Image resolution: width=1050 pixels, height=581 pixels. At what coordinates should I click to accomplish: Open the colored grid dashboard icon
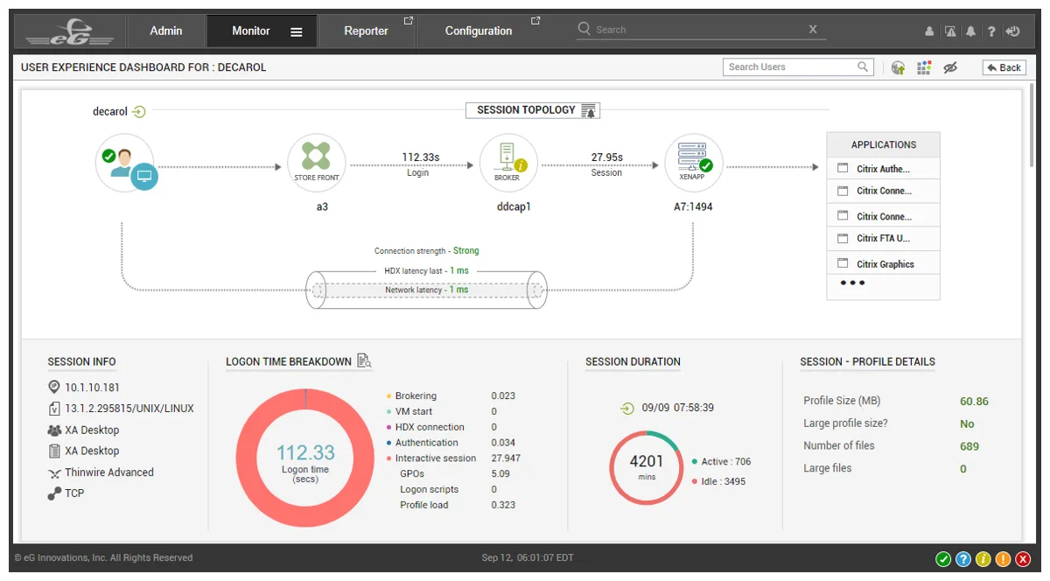click(924, 67)
